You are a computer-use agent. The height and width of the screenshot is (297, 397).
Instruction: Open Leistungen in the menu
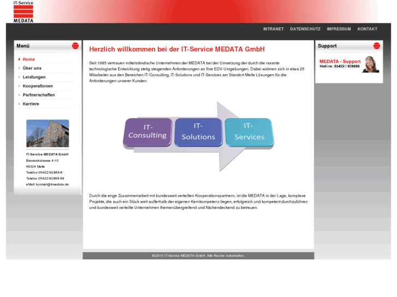[x=34, y=77]
